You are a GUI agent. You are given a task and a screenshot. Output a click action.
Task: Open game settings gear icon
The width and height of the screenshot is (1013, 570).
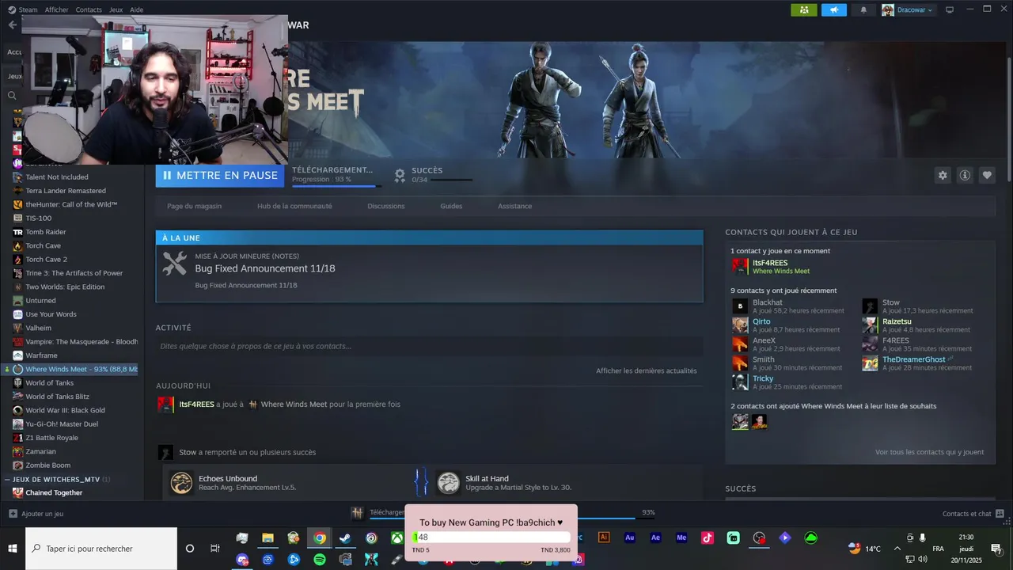click(x=942, y=176)
